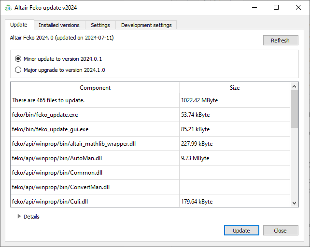The width and height of the screenshot is (310, 247).
Task: Select the AutoMan.dll file row
Action: (95, 158)
